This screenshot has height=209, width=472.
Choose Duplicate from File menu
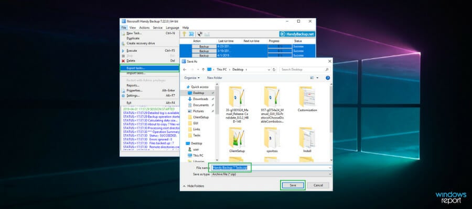coord(149,38)
